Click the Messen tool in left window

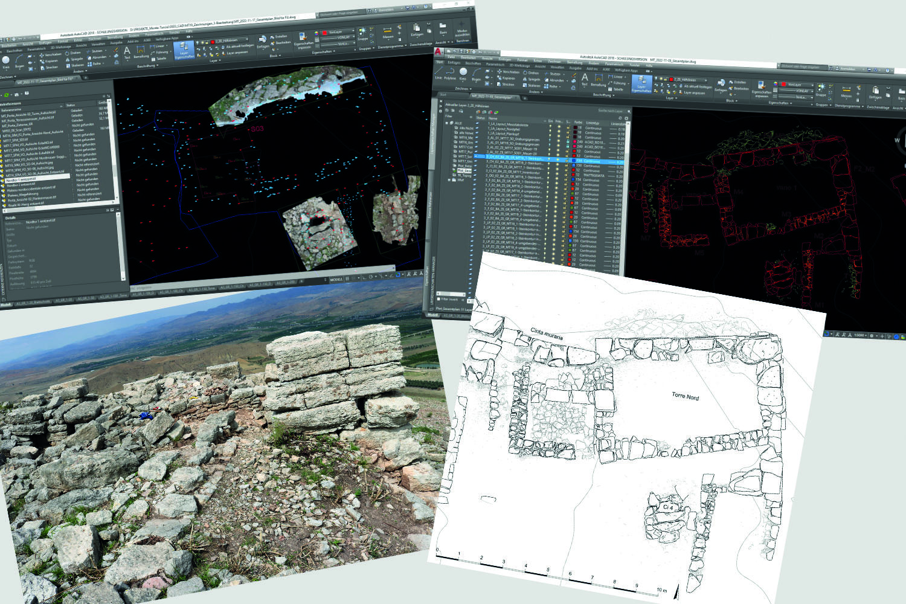coord(388,33)
